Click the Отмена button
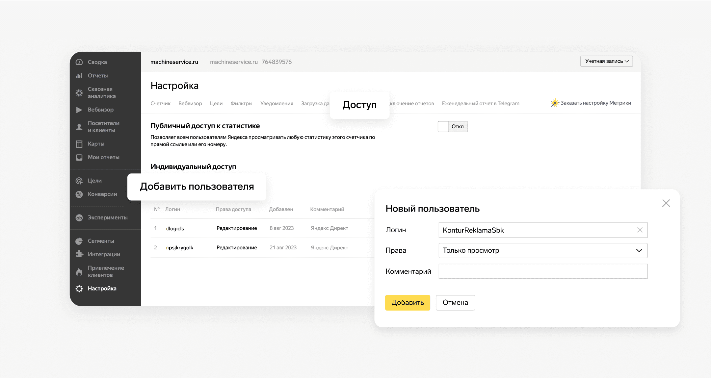The image size is (711, 378). (x=455, y=303)
